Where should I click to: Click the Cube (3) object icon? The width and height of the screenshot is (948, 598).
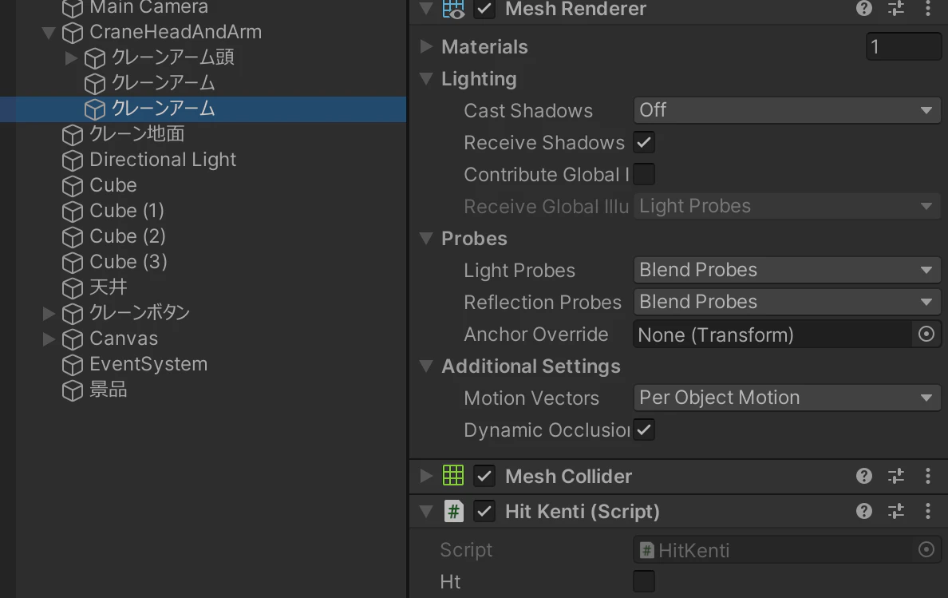(x=73, y=263)
